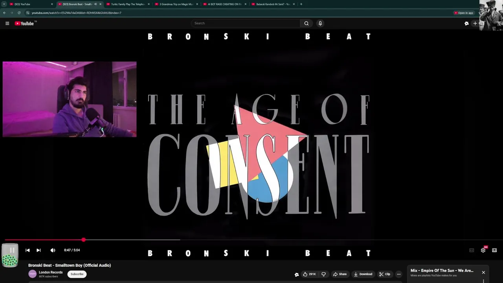
Task: Skip to the next video
Action: 39,250
